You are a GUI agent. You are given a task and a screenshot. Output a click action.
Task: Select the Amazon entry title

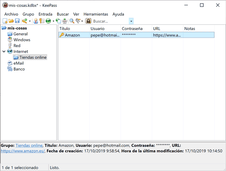[x=72, y=35]
